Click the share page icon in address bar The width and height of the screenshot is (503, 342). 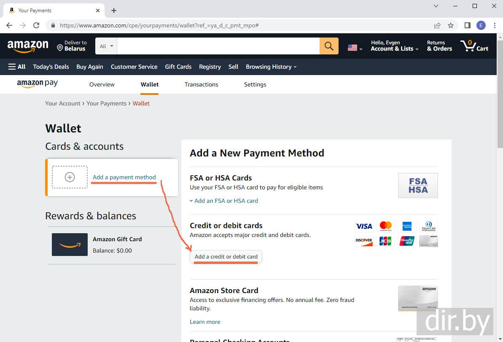pos(437,25)
